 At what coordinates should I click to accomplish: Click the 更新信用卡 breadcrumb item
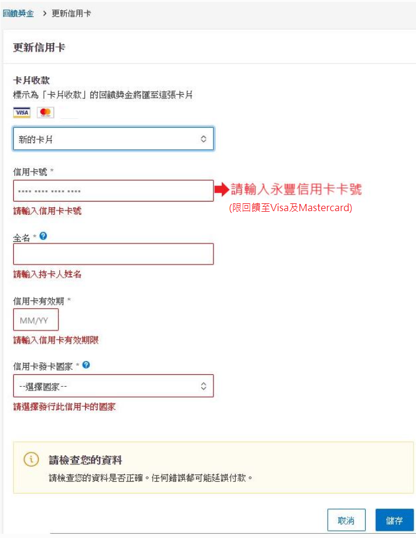click(x=71, y=13)
